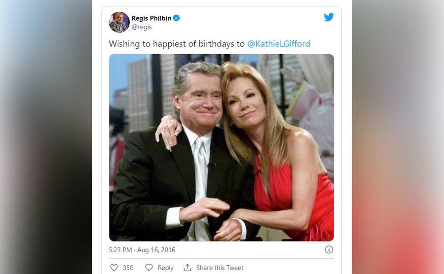Viewport: 444px width, 274px height.
Task: Select Share this Tweet
Action: click(220, 268)
